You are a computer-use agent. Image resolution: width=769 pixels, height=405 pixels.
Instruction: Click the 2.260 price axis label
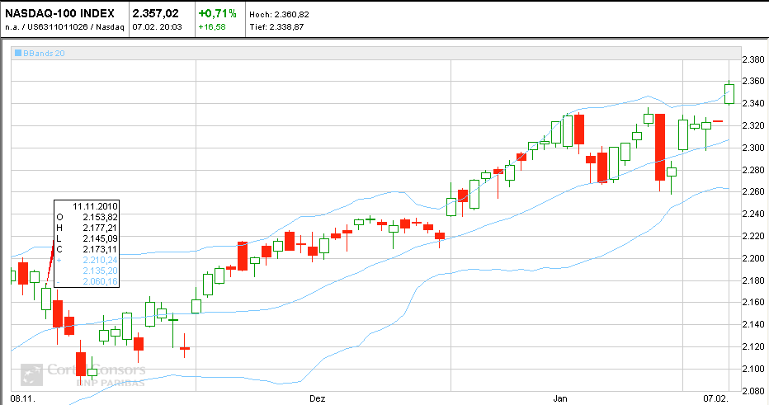[753, 191]
